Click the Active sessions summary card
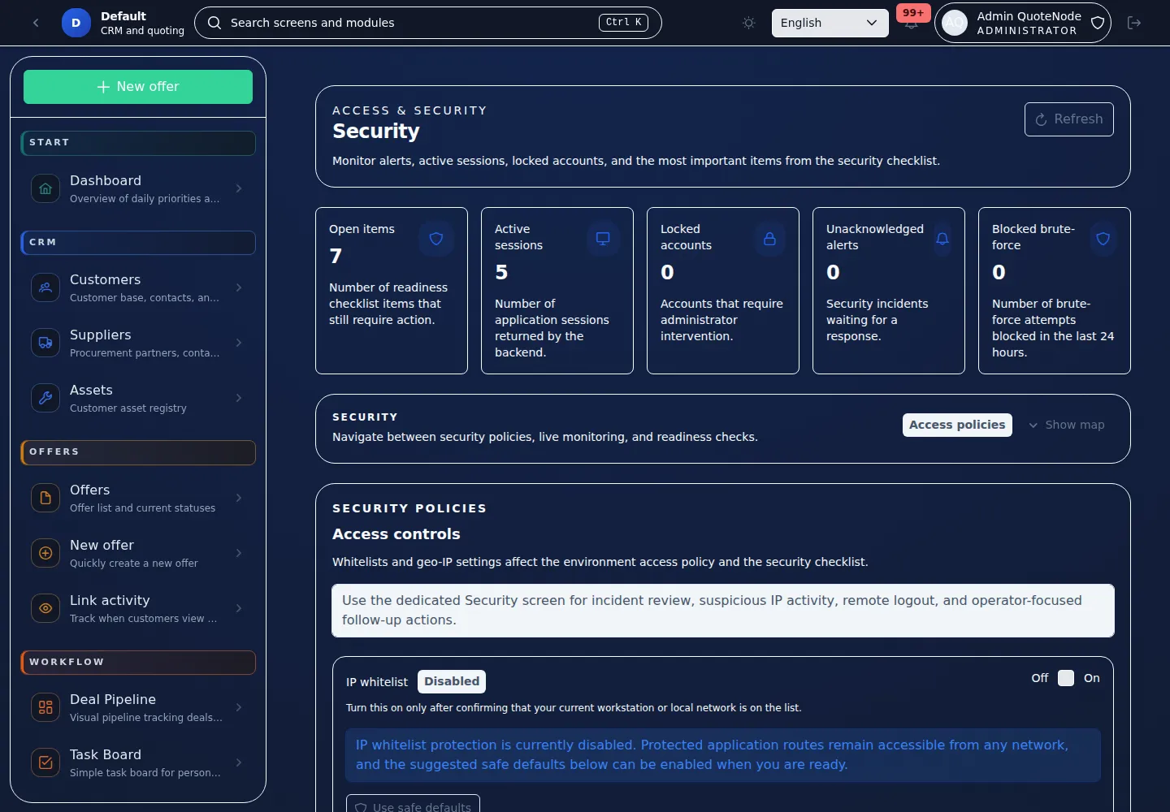 (557, 291)
